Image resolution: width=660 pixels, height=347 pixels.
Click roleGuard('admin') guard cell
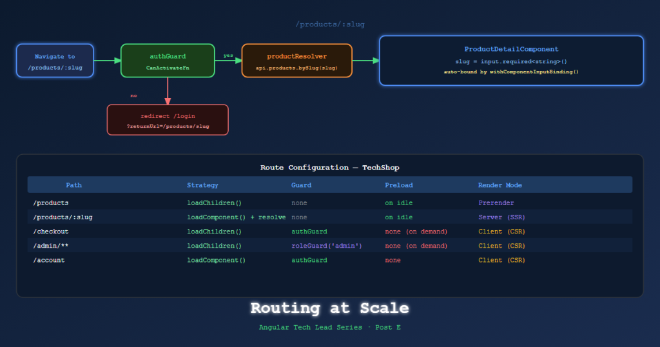pyautogui.click(x=327, y=246)
